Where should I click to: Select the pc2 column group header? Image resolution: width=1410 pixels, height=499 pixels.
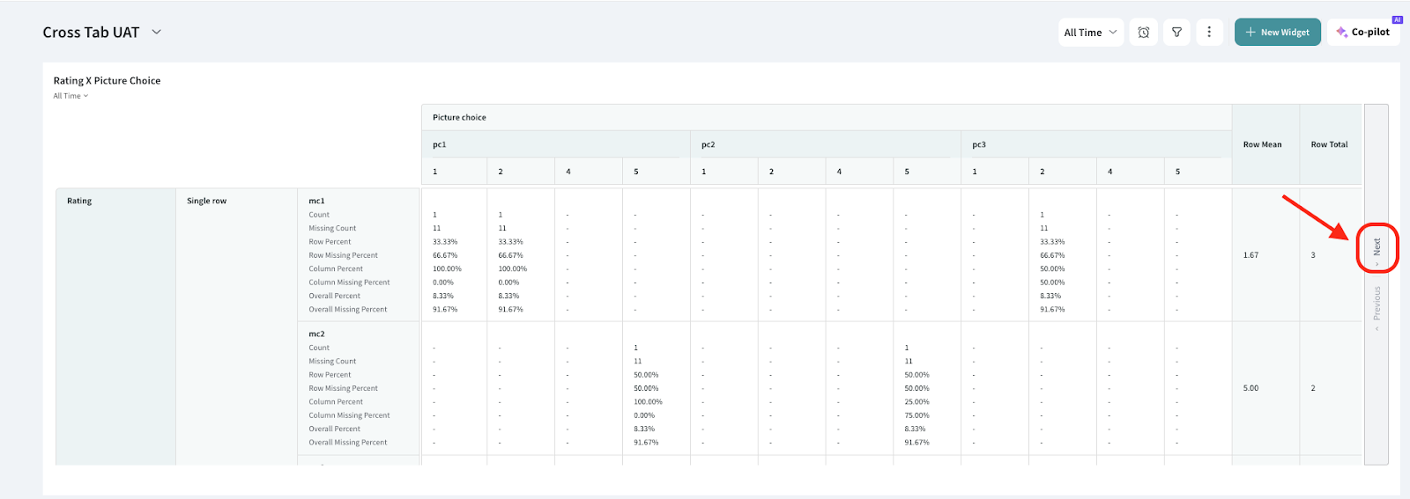[x=708, y=144]
